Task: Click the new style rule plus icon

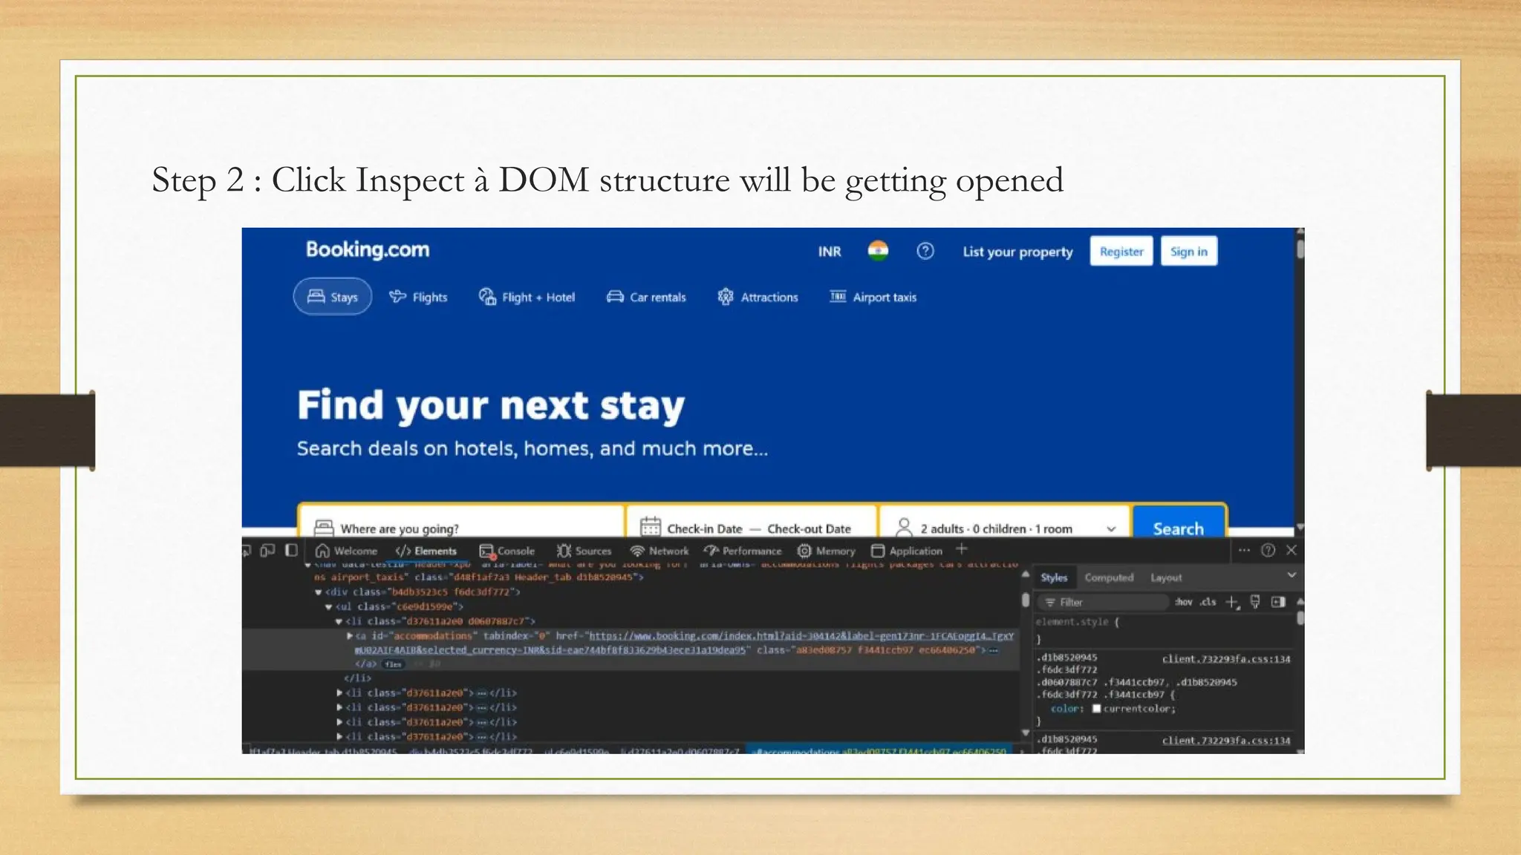Action: [x=1232, y=602]
